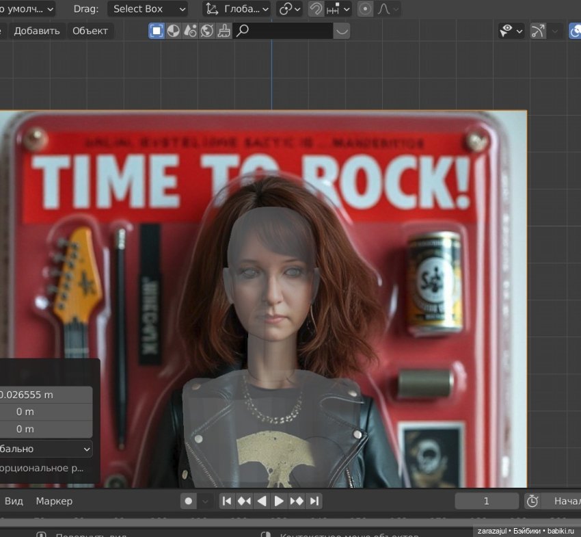This screenshot has height=537, width=581.
Task: Toggle the snapping magnet icon
Action: [x=316, y=9]
